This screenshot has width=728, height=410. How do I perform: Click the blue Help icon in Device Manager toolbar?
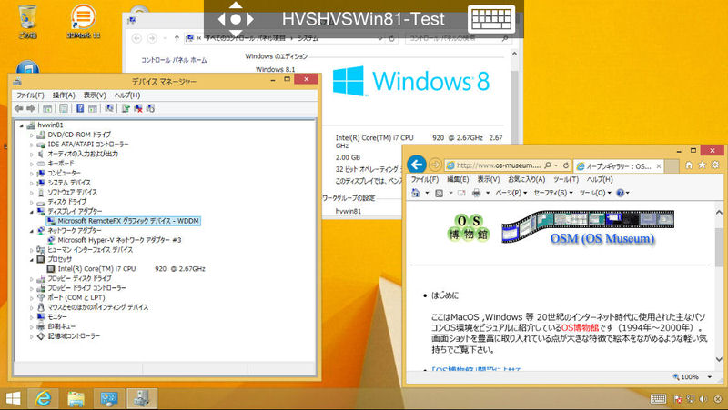point(80,108)
